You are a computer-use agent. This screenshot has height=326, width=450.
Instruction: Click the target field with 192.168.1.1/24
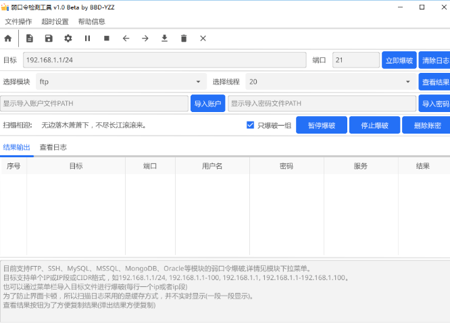click(165, 60)
